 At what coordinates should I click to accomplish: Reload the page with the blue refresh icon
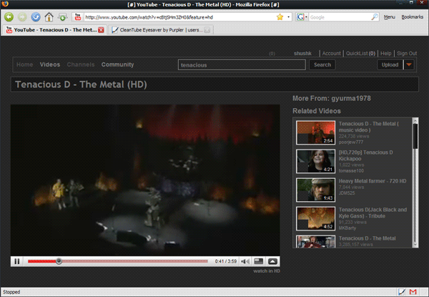[x=36, y=17]
